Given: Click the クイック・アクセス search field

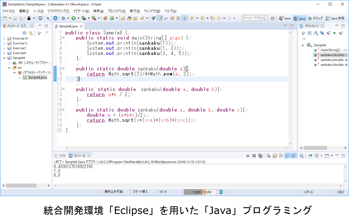Looking at the screenshot, I should tap(253, 18).
